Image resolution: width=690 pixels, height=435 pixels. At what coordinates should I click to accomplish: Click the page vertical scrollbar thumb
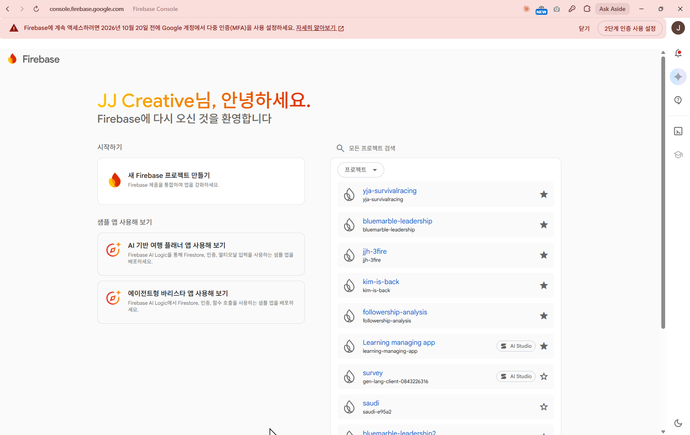point(663,192)
